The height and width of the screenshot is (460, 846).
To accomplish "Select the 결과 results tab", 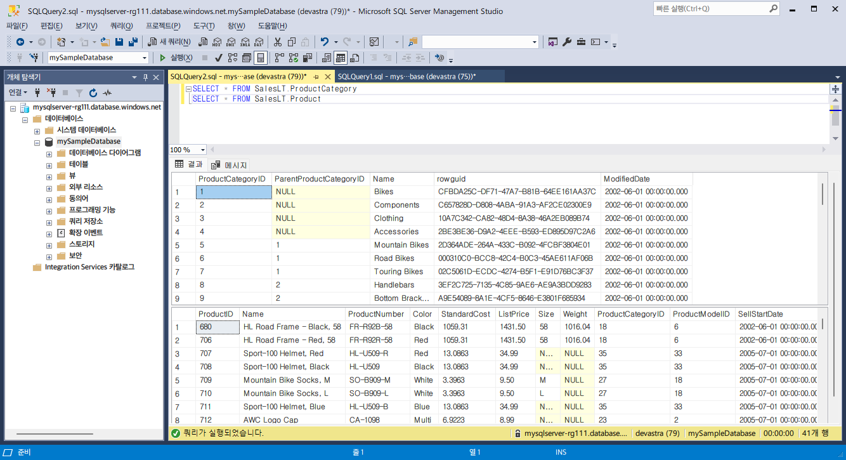I will (x=188, y=165).
